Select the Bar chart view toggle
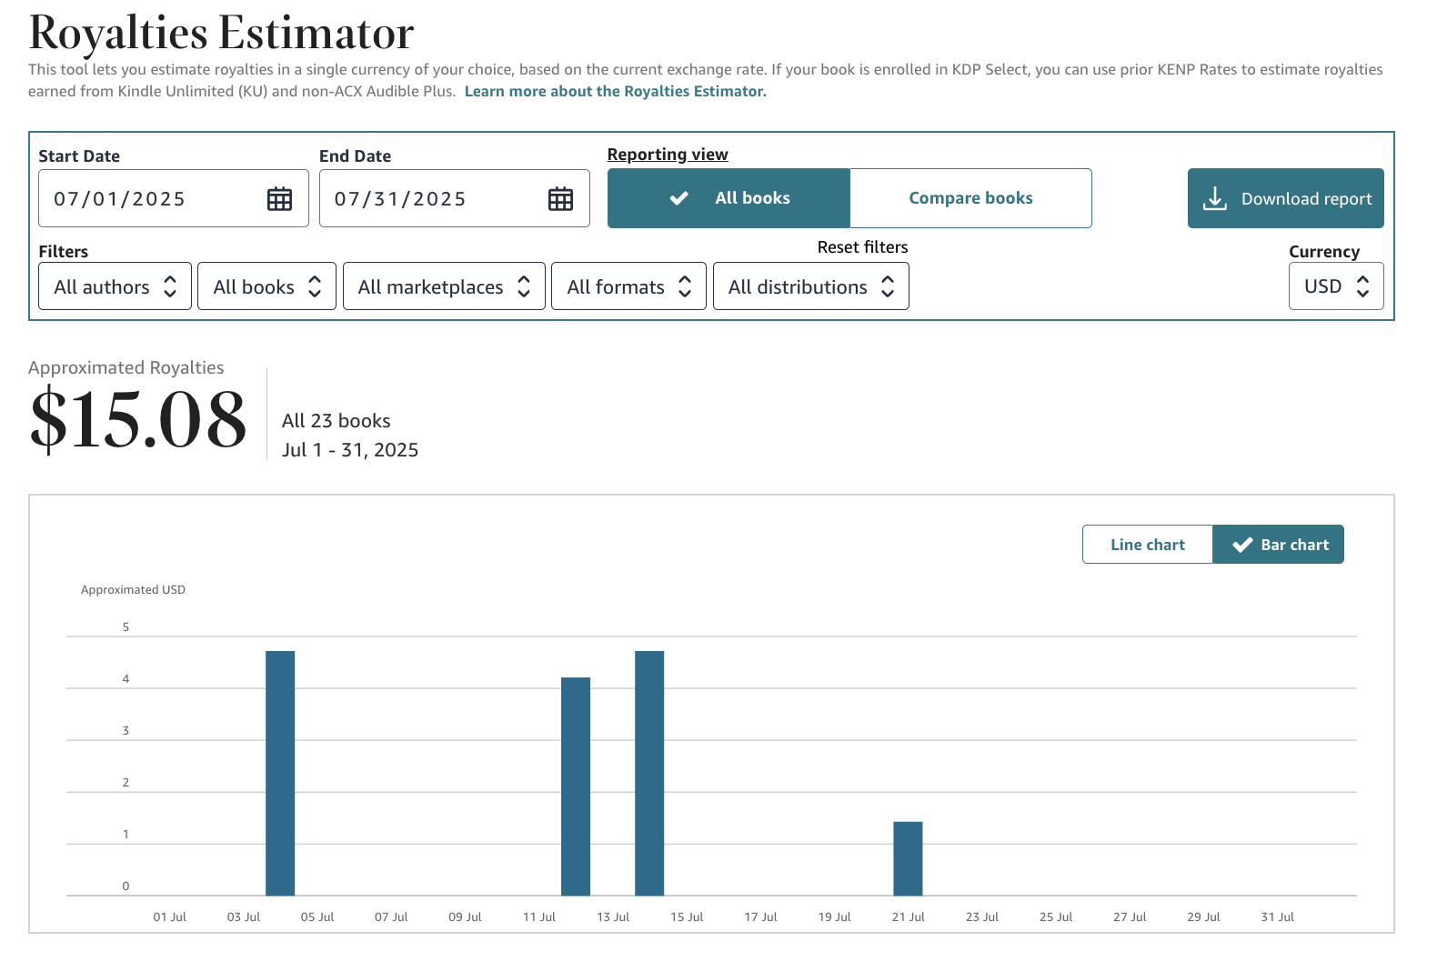The height and width of the screenshot is (962, 1437). coord(1279,545)
